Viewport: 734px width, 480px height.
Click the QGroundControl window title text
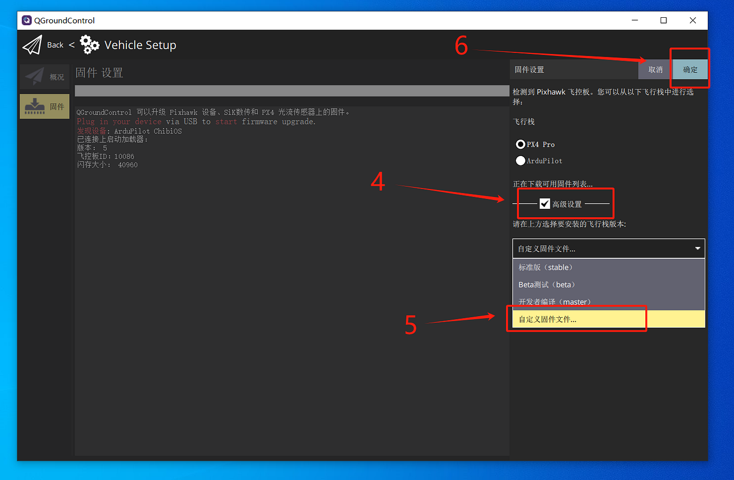[x=64, y=20]
